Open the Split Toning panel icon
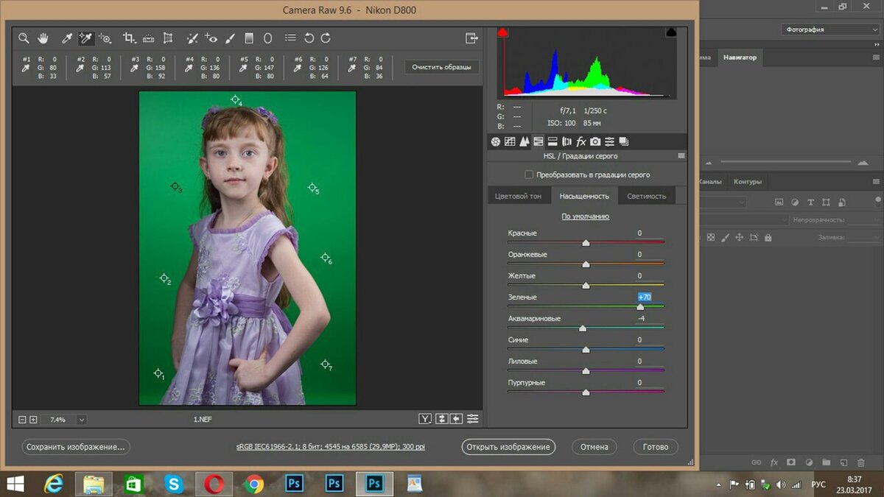This screenshot has height=497, width=884. pos(552,141)
